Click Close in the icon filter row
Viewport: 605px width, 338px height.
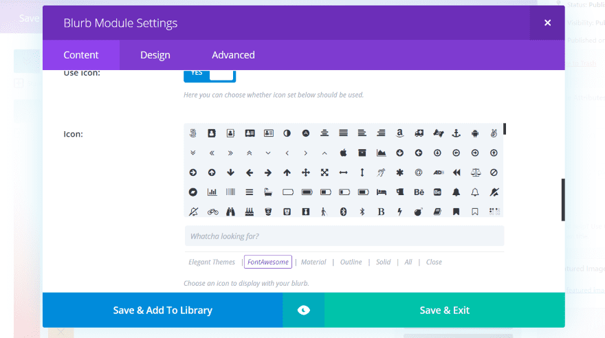point(434,262)
